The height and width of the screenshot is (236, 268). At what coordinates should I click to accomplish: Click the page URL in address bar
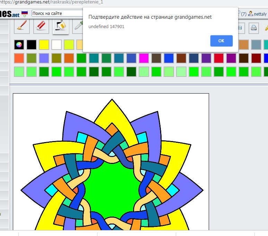[51, 2]
